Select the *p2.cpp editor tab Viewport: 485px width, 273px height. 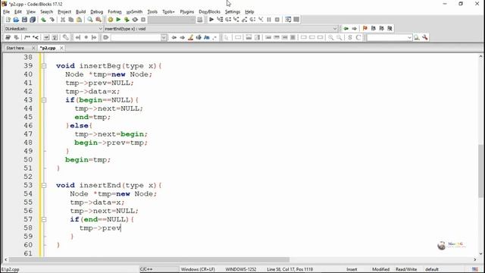pyautogui.click(x=48, y=48)
